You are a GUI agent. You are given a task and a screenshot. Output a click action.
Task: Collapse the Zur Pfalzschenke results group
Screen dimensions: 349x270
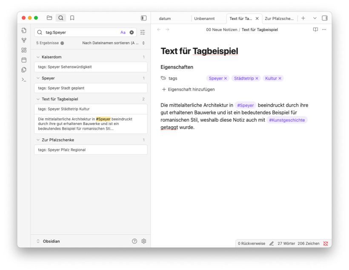coord(38,140)
